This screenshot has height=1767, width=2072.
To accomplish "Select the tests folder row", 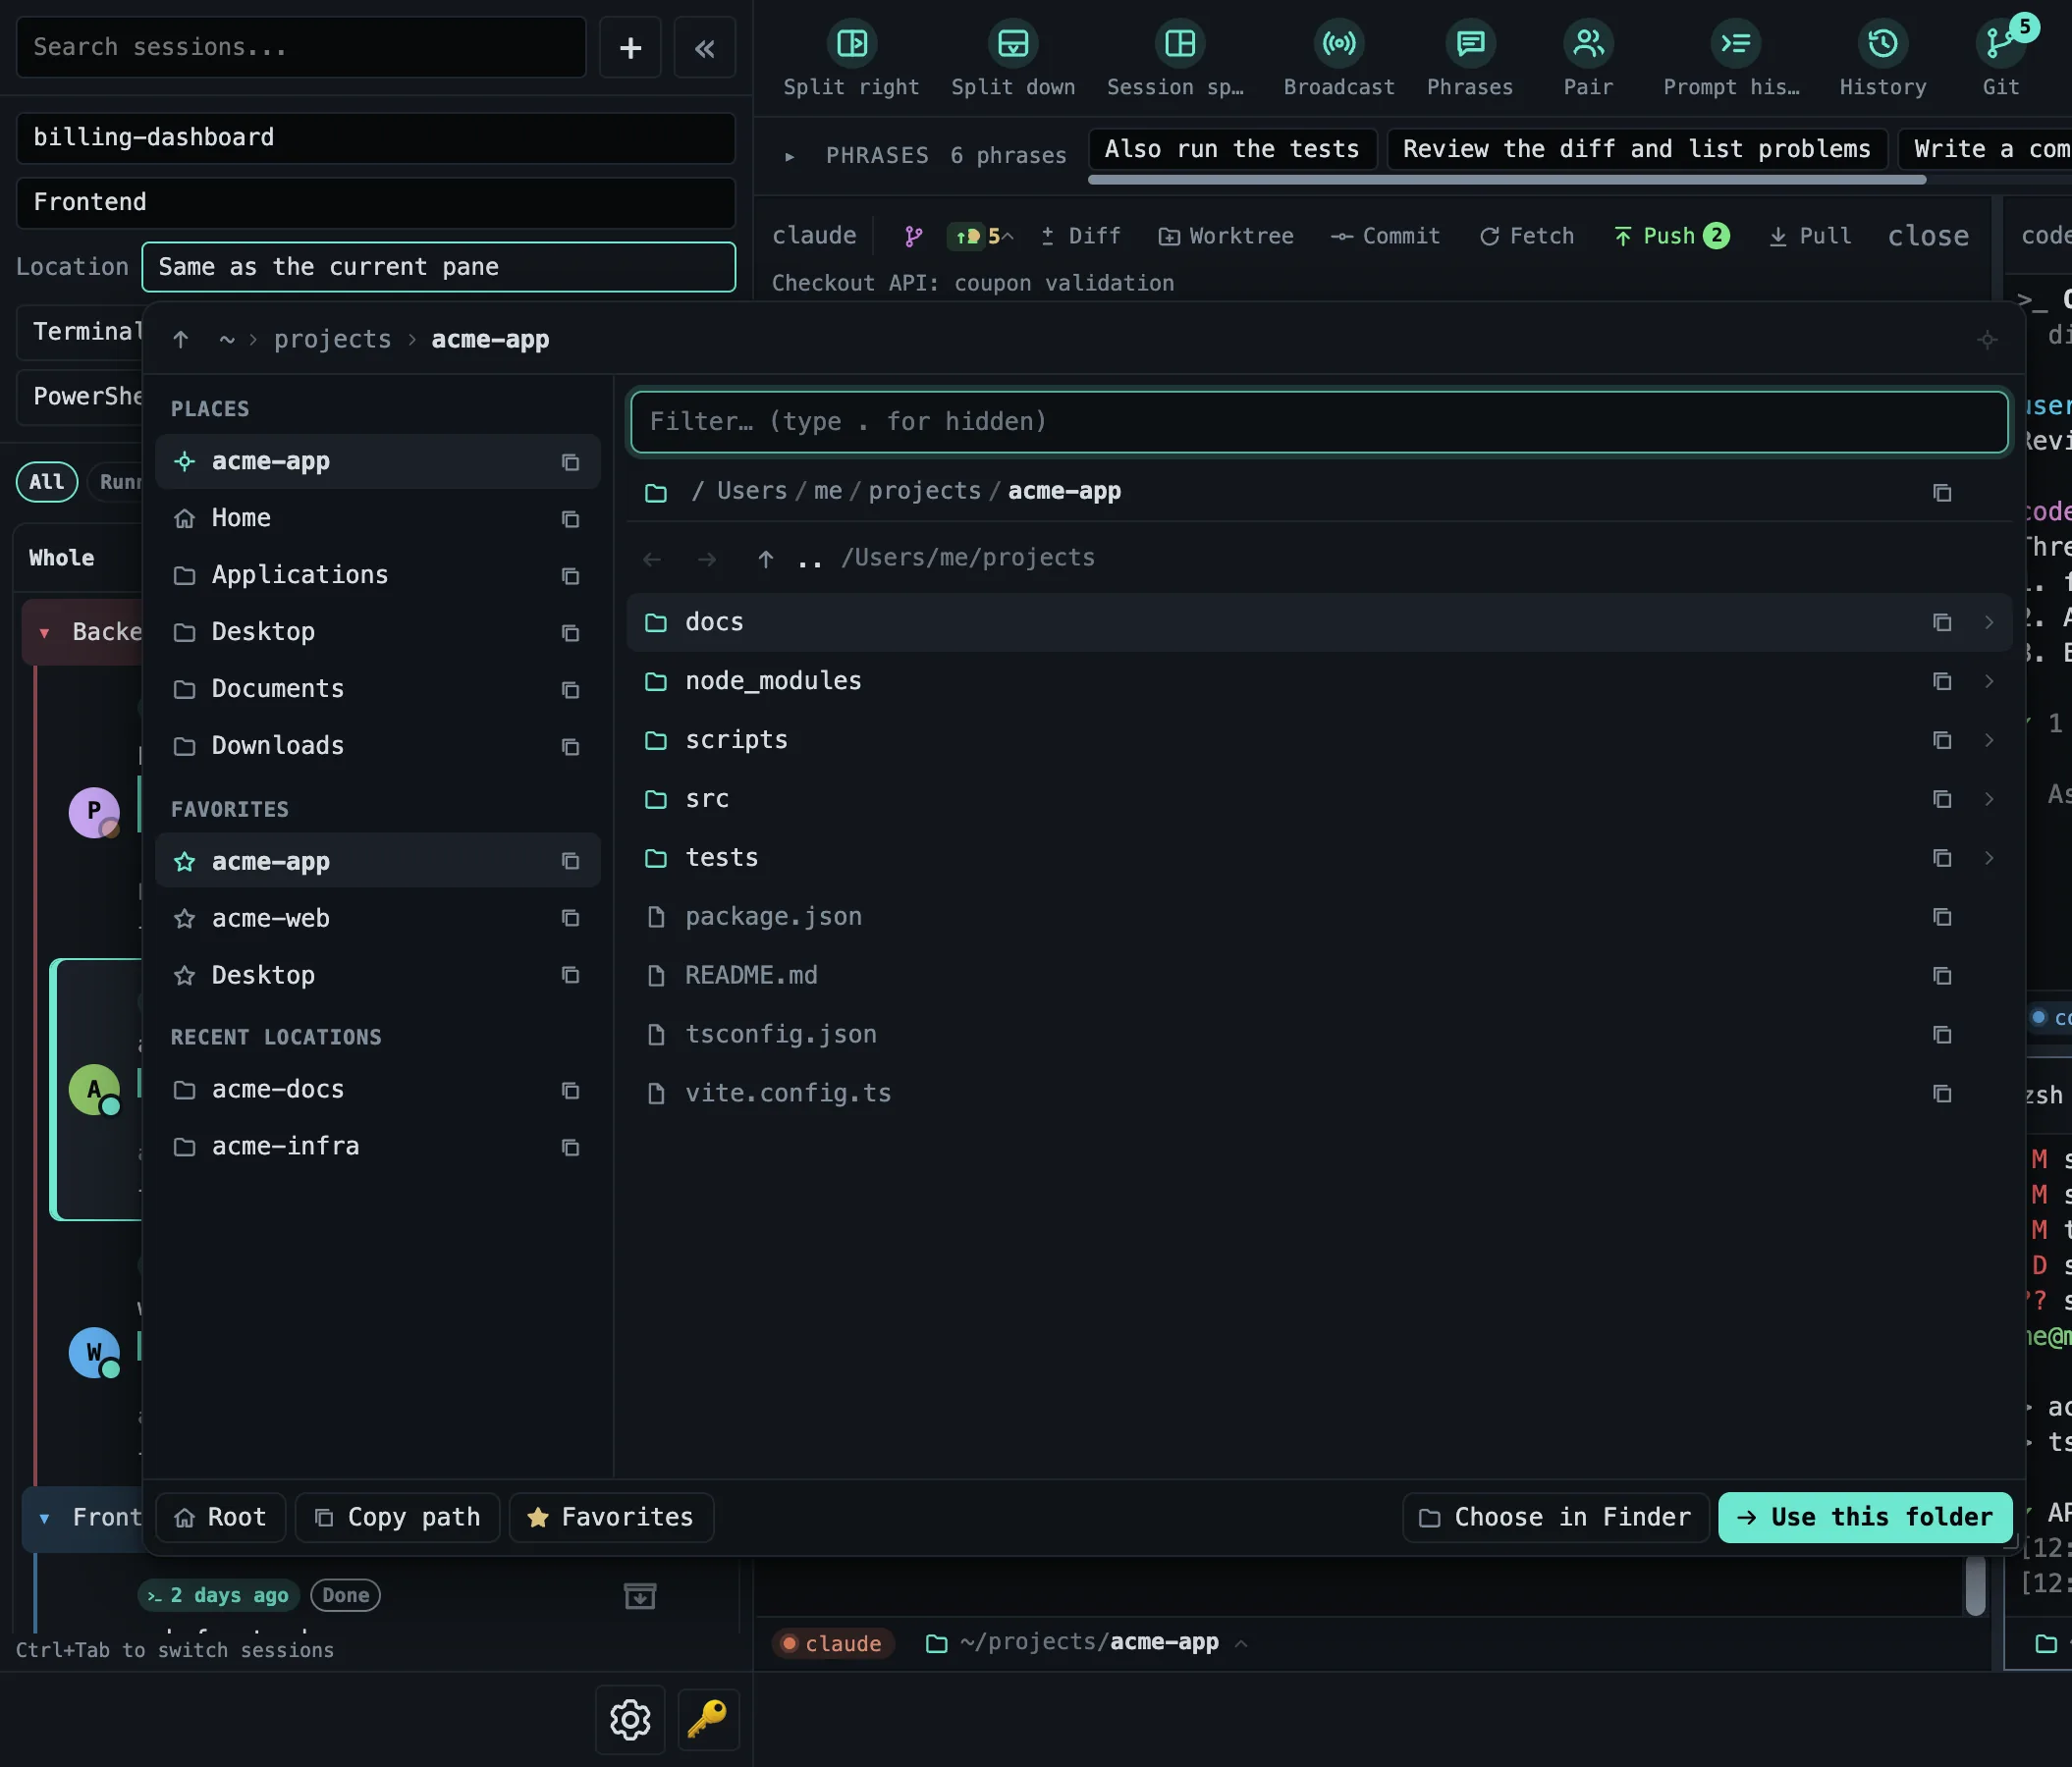I will point(1318,859).
